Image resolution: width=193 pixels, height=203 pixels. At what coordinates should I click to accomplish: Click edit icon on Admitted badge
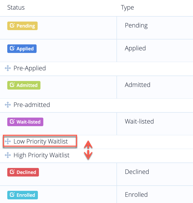pos(12,85)
